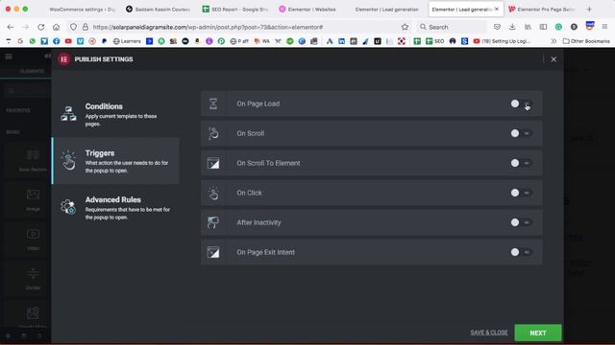Toggle After Inactivity trigger

point(521,222)
